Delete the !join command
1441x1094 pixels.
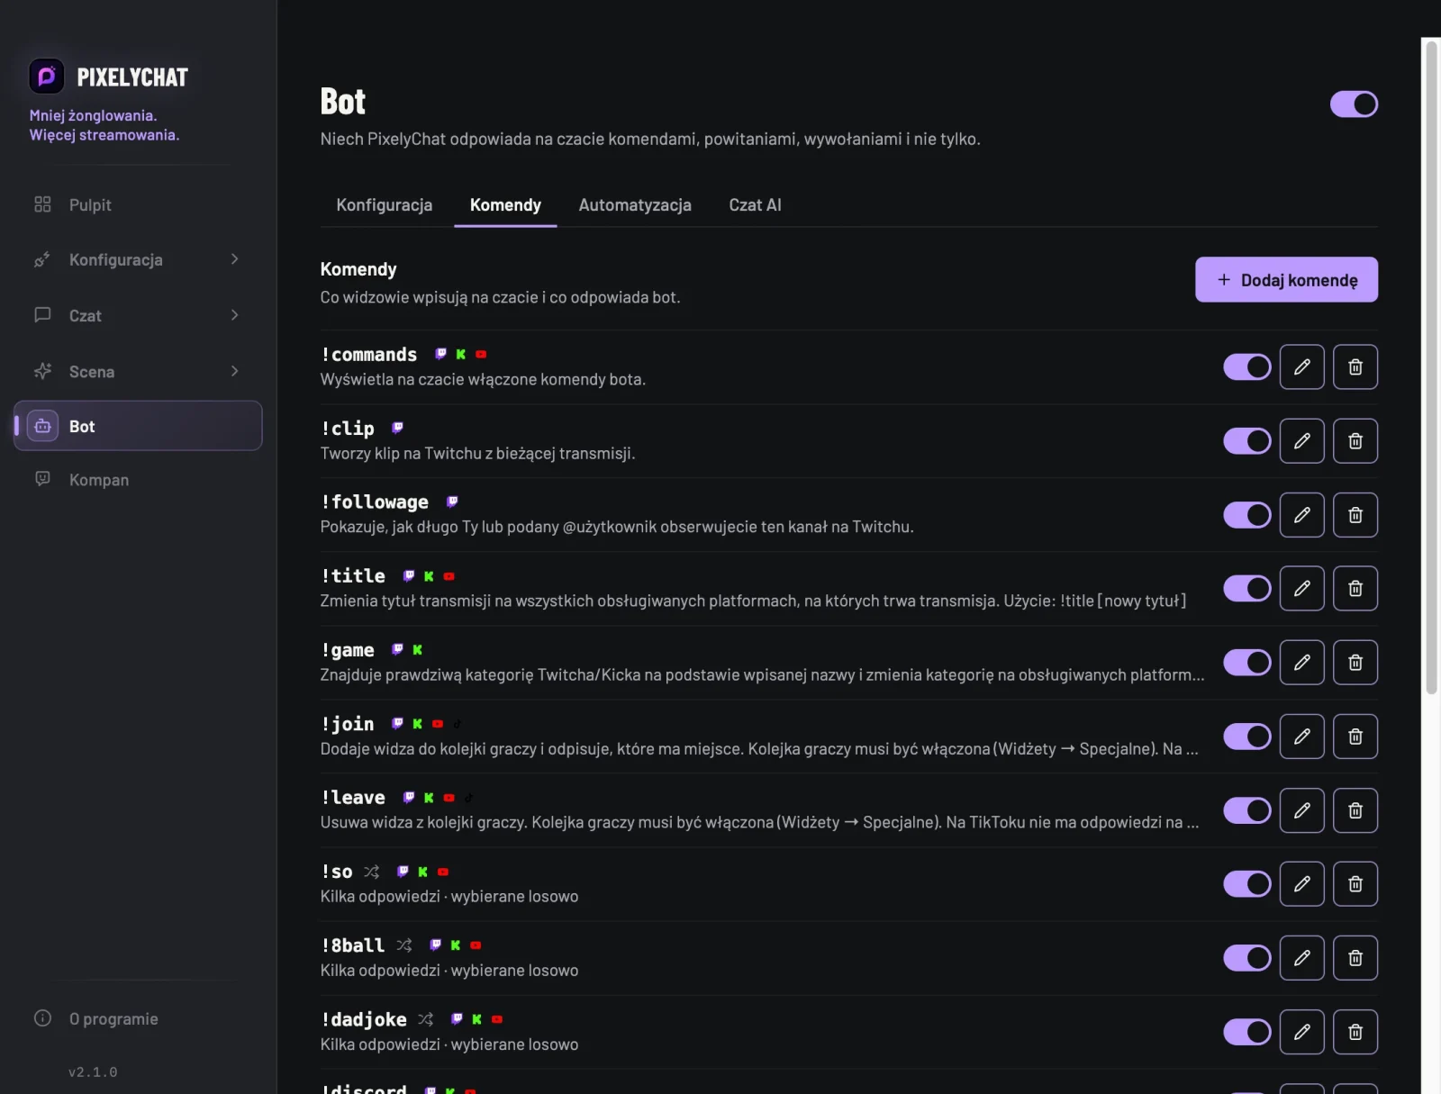pos(1355,737)
